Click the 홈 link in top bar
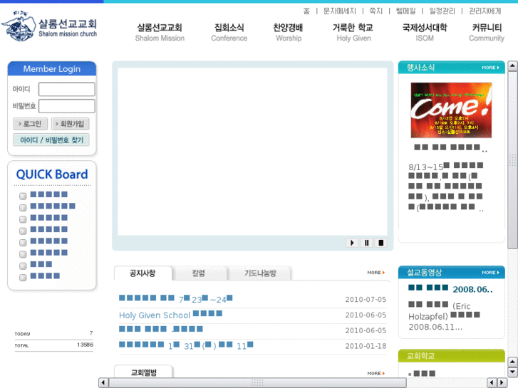The image size is (518, 388). 306,11
